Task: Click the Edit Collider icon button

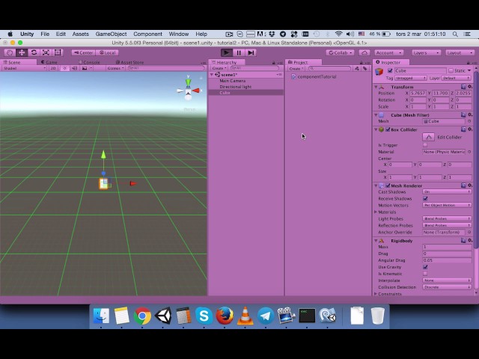Action: pyautogui.click(x=429, y=137)
